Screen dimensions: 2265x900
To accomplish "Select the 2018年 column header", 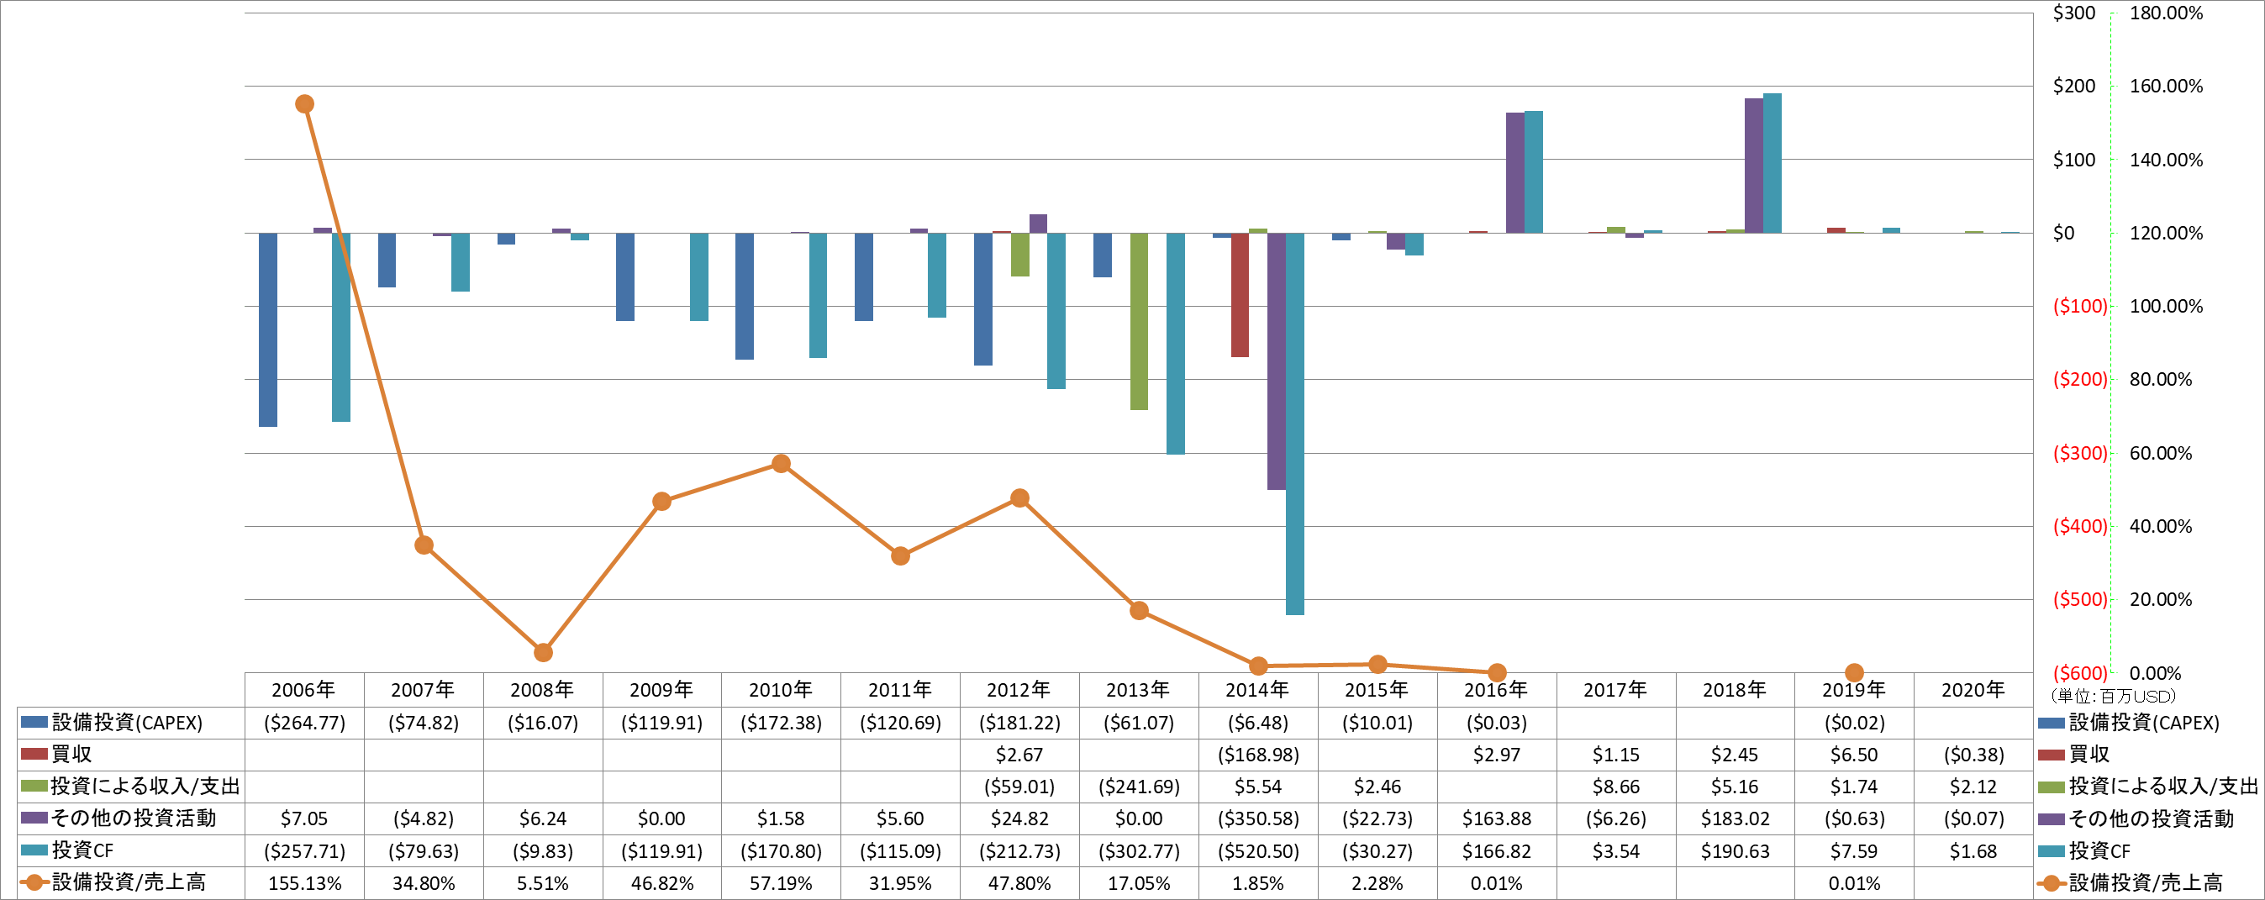I will 1734,690.
